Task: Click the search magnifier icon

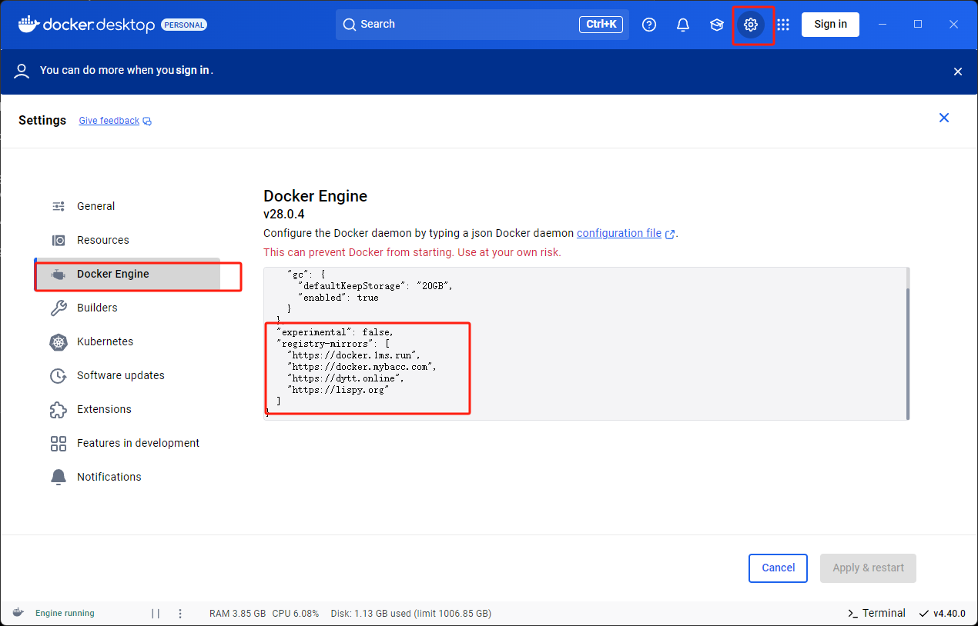Action: coord(350,25)
